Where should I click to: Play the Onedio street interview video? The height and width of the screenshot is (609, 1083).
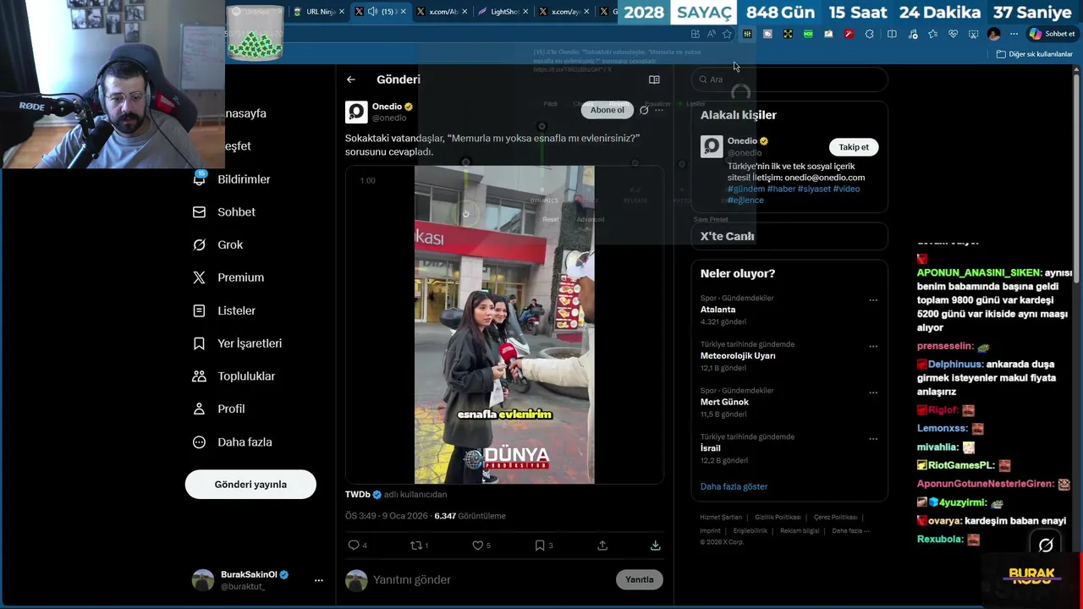(x=504, y=325)
